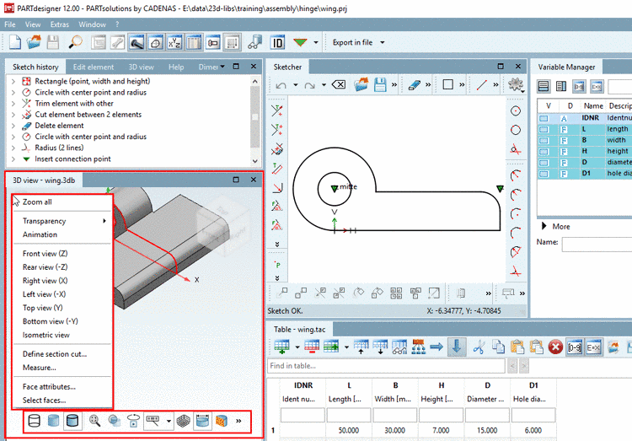Select circle with center point tool
Image resolution: width=632 pixels, height=441 pixels.
516,111
